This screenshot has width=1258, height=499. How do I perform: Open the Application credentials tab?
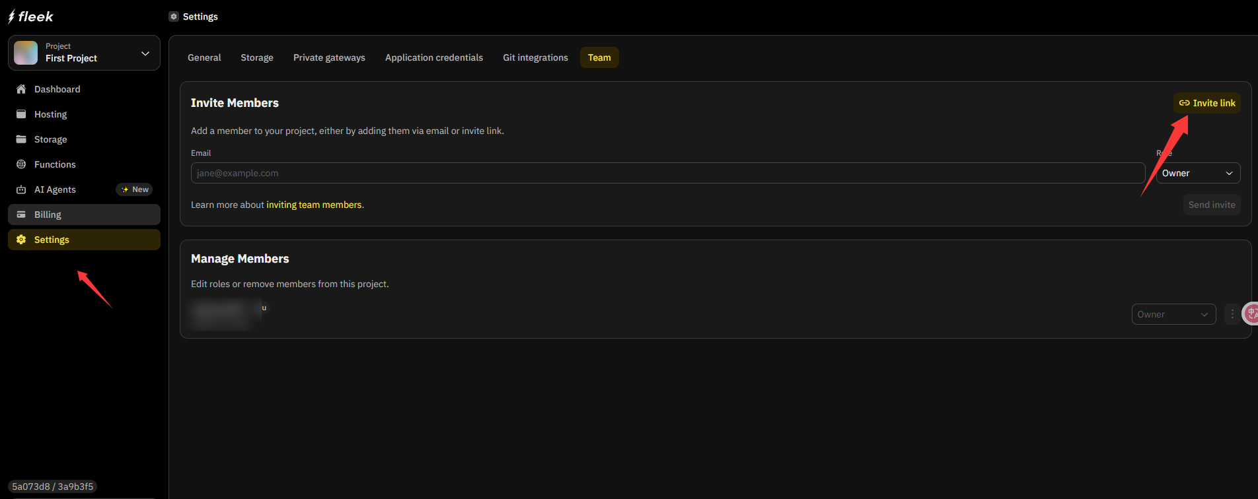(433, 57)
